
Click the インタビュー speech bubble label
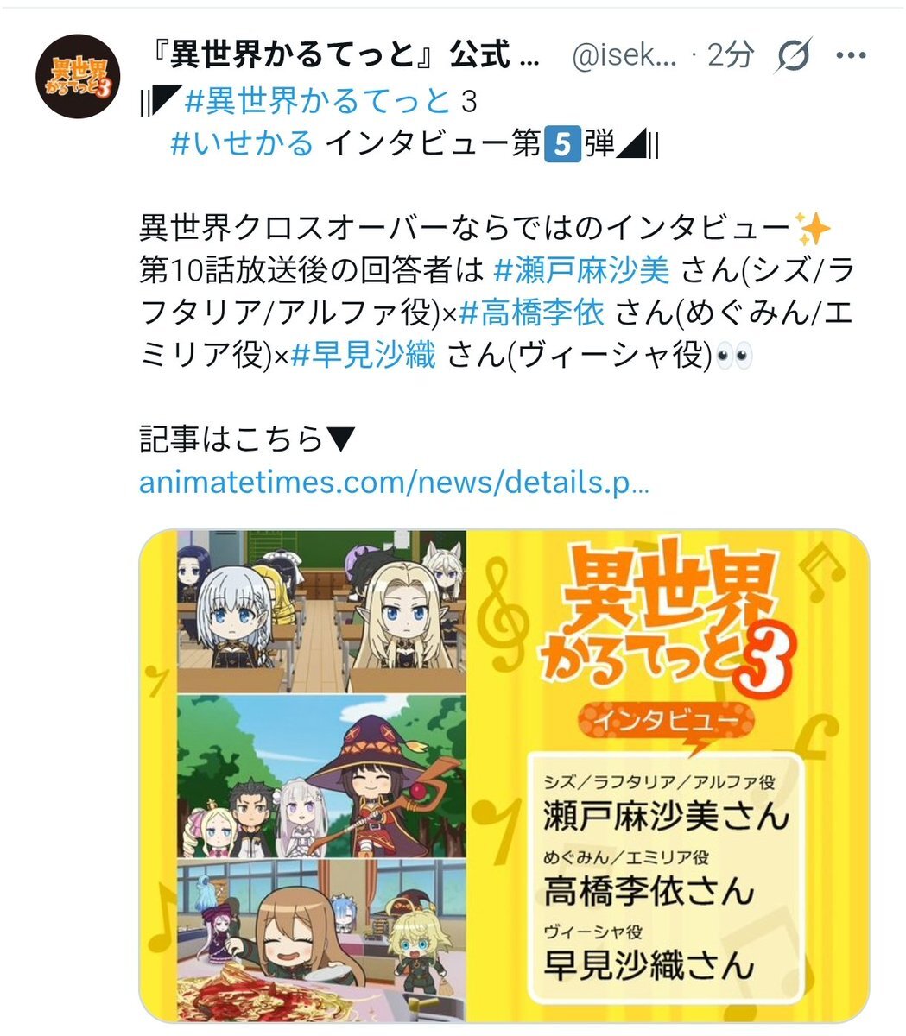664,721
